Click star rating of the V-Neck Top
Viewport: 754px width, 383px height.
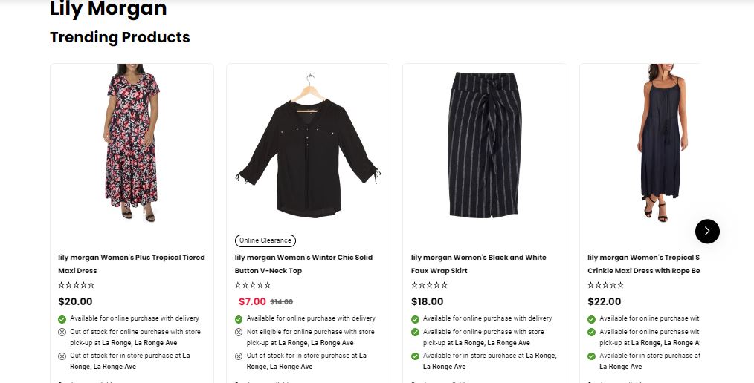pos(253,285)
